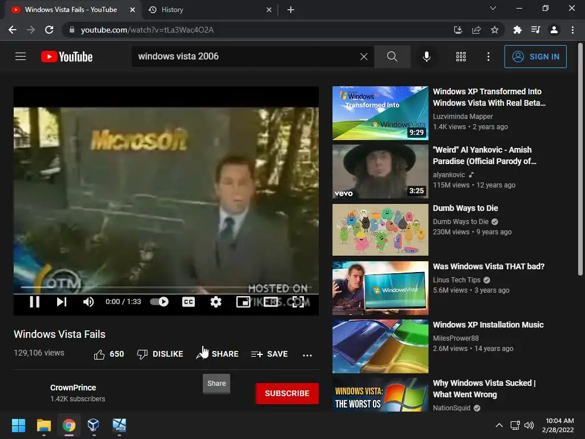Enter full screen mode
585x439 pixels.
[298, 302]
